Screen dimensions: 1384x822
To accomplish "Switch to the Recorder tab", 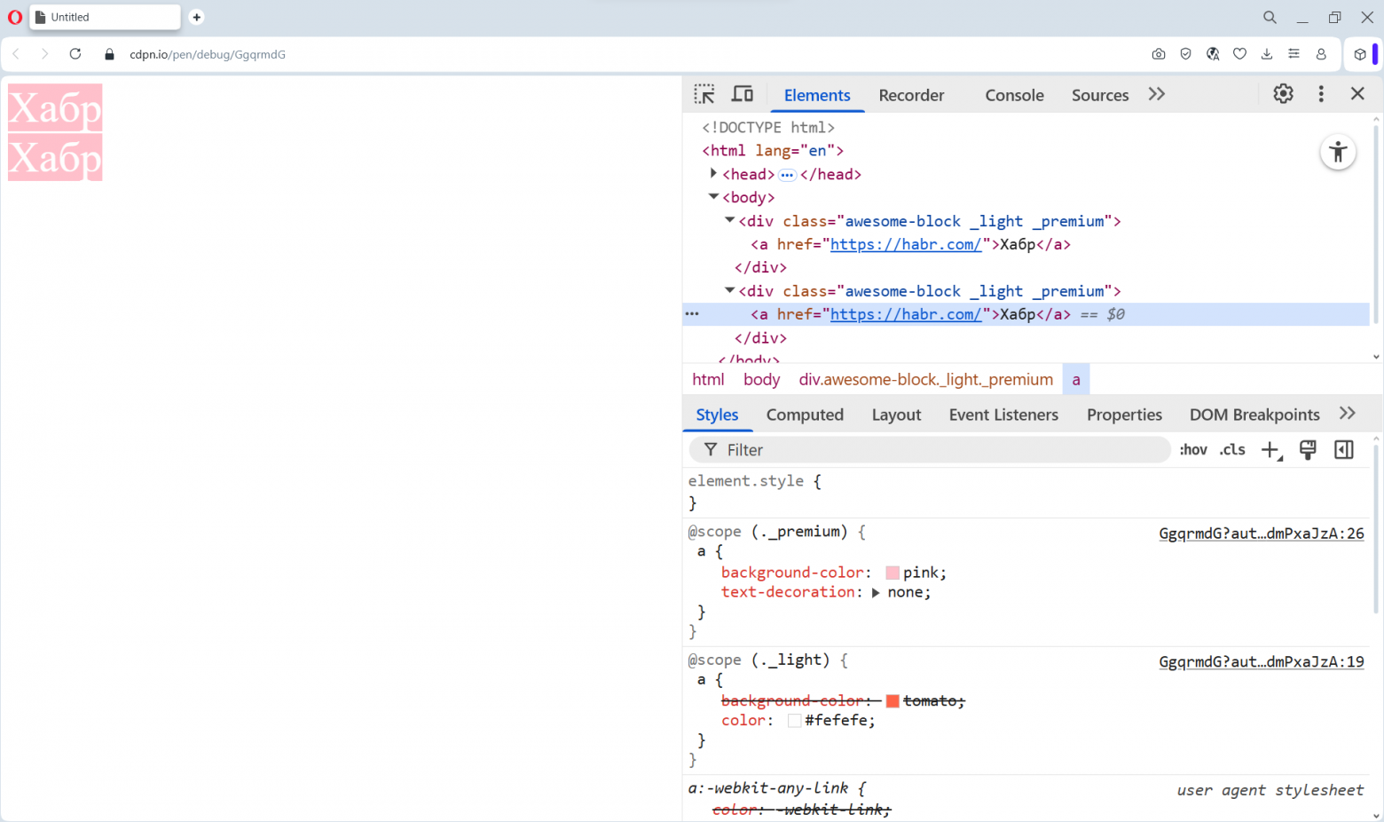I will tap(911, 95).
